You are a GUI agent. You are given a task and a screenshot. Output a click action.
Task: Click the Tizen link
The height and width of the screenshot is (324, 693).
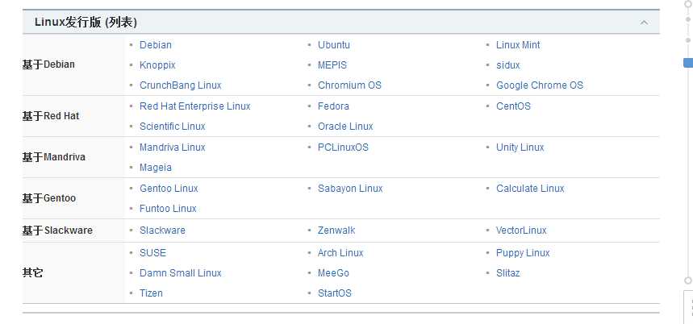(x=151, y=293)
